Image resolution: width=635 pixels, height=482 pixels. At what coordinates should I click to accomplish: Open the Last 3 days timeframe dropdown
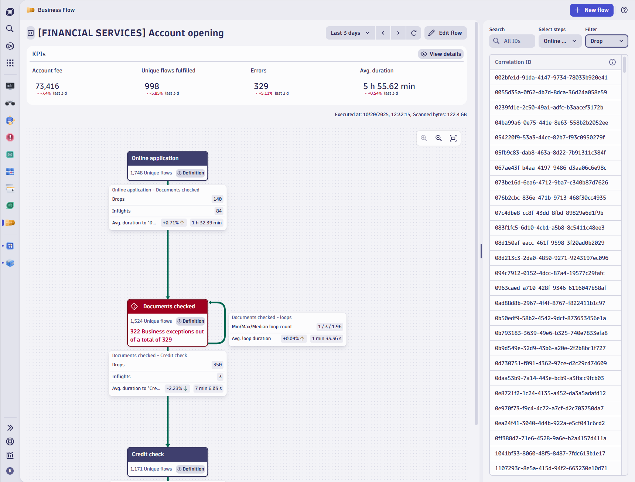click(350, 33)
